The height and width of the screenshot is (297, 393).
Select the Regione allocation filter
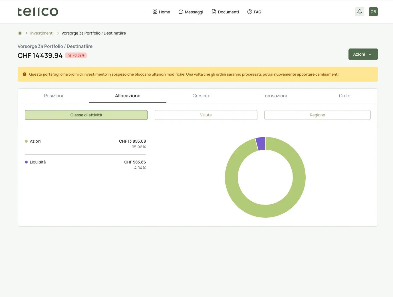click(x=317, y=115)
